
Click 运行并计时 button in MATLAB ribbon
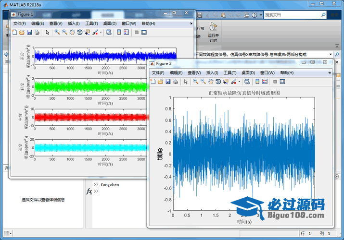[213, 32]
